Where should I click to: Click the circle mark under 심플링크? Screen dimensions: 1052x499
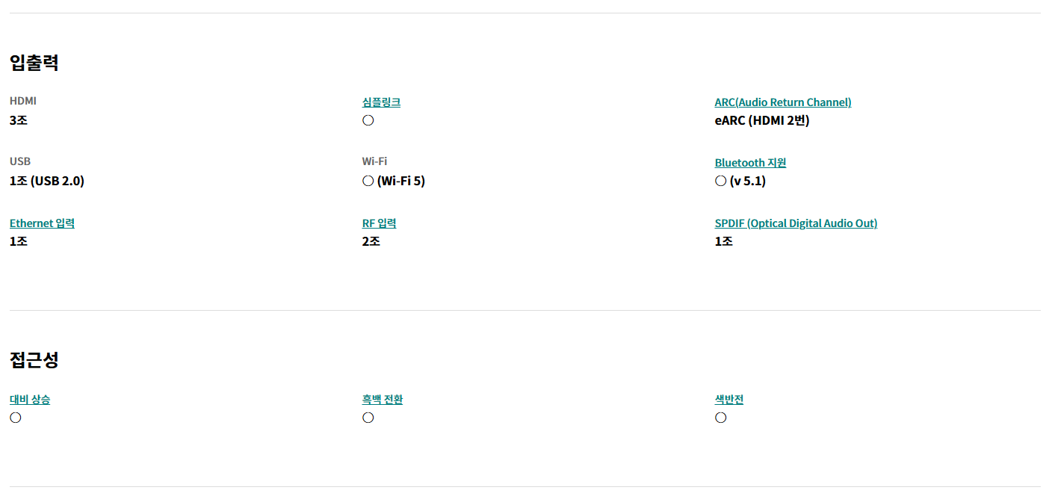tap(368, 120)
